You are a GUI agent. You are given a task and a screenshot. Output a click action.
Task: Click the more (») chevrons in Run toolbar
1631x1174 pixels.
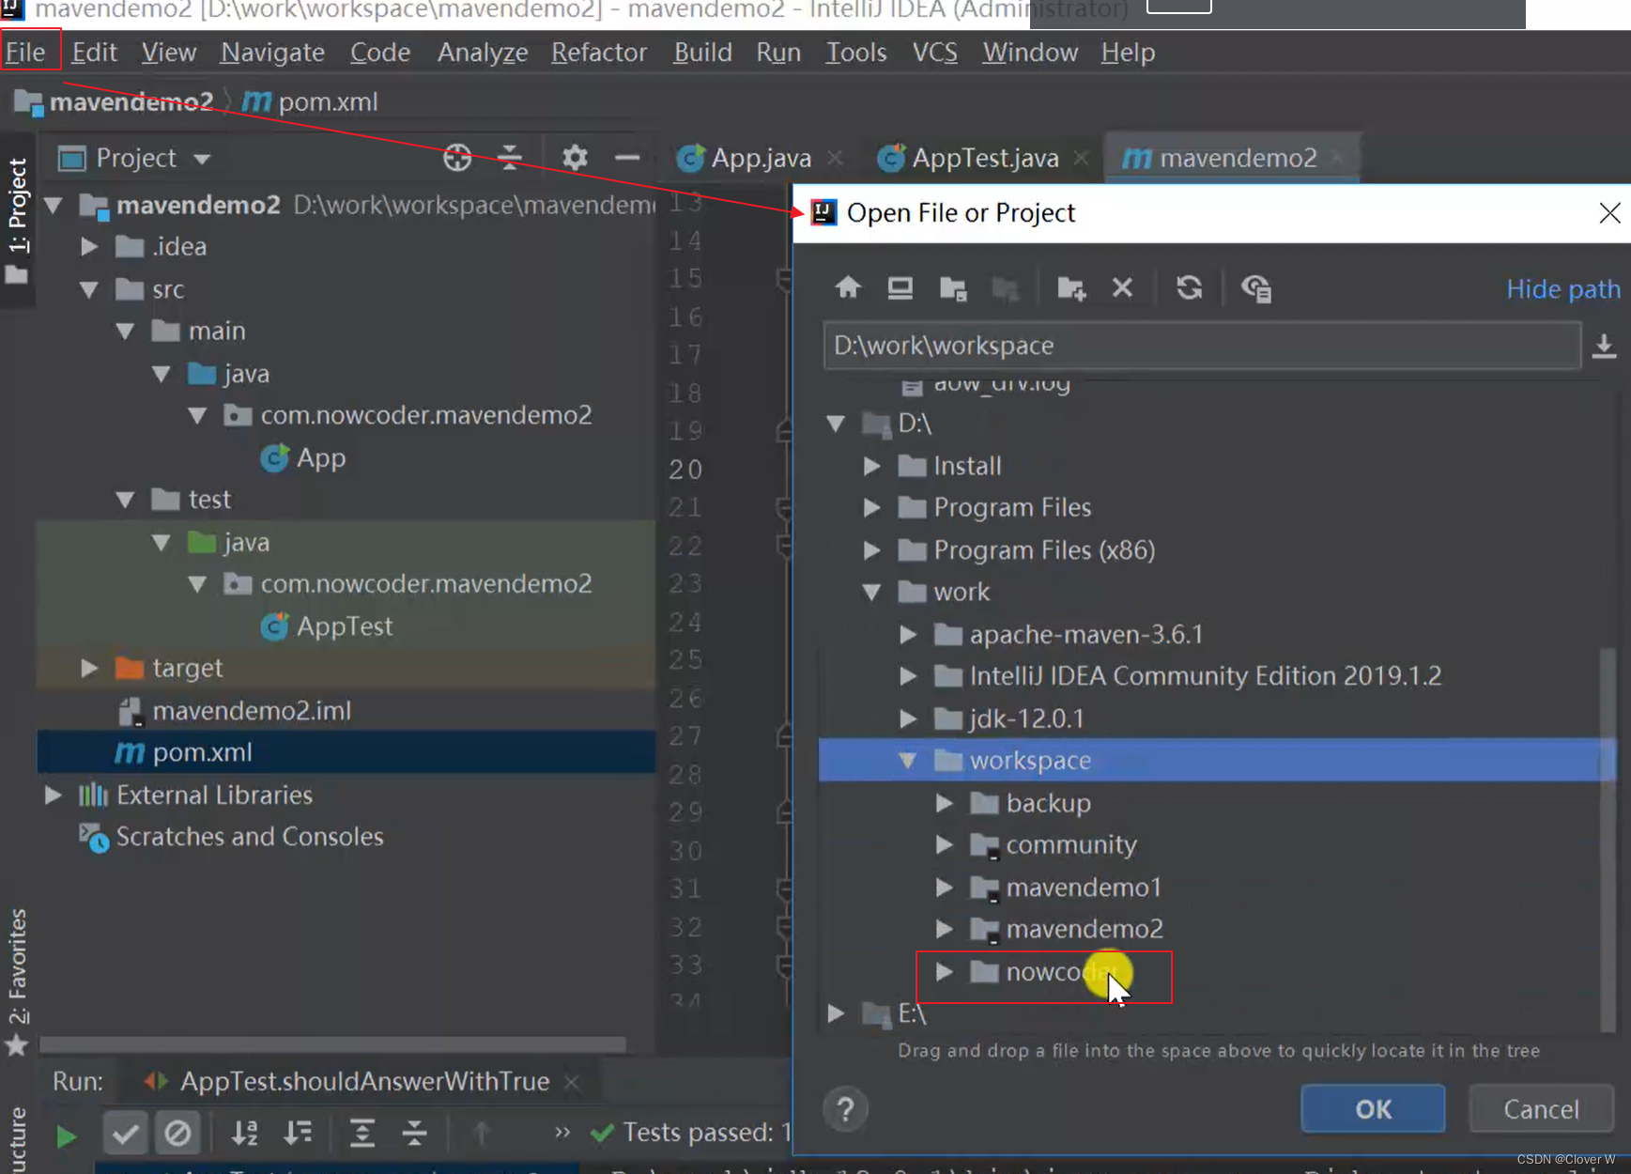562,1132
